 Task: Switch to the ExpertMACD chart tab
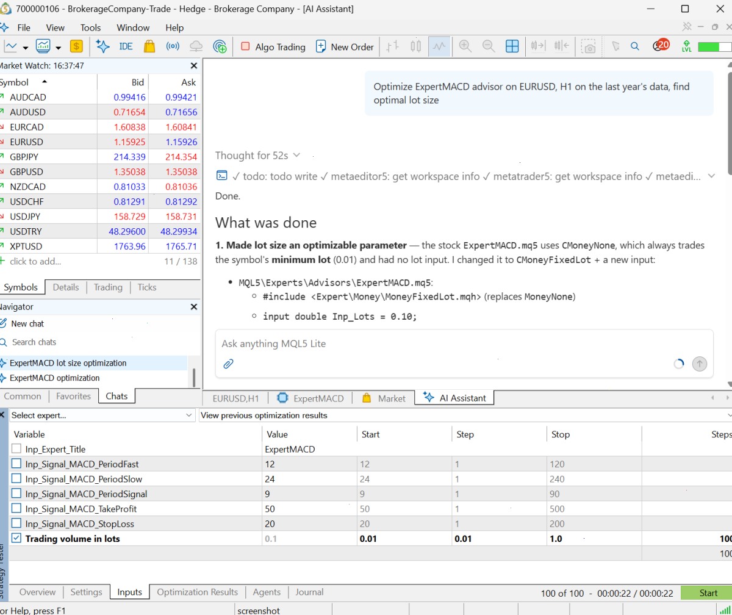pos(310,398)
